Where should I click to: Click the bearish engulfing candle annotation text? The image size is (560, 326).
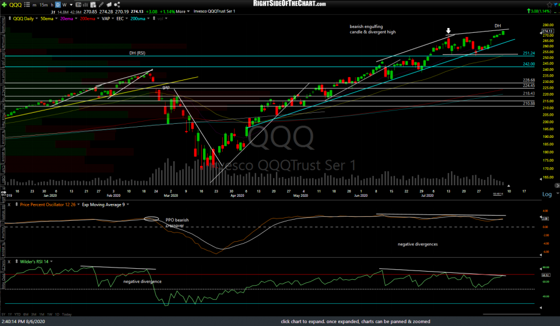pos(373,29)
